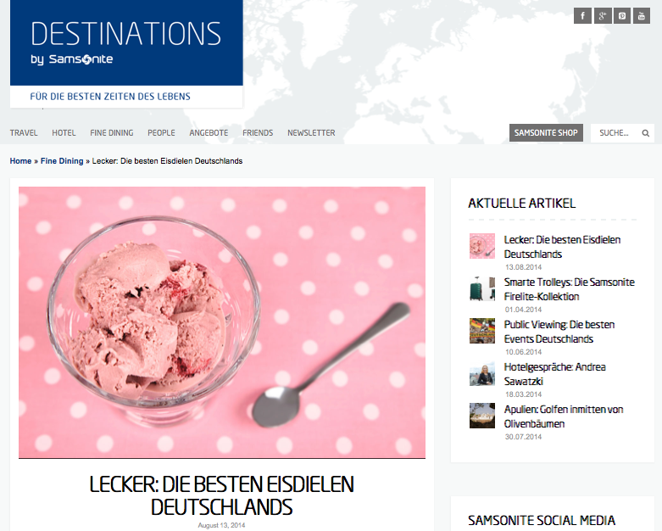Open the Google Plus social icon
This screenshot has width=662, height=531.
pos(602,16)
